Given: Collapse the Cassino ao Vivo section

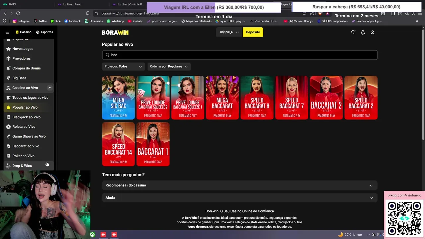Looking at the screenshot, I should [50, 88].
